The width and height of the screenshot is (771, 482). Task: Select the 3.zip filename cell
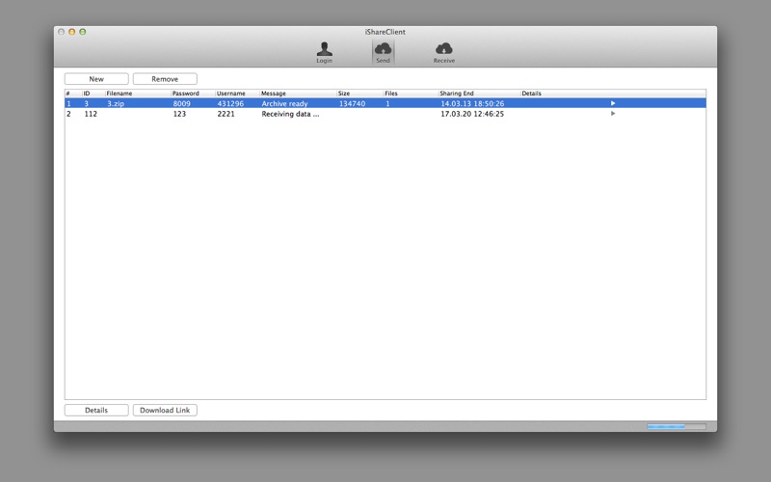pyautogui.click(x=116, y=104)
